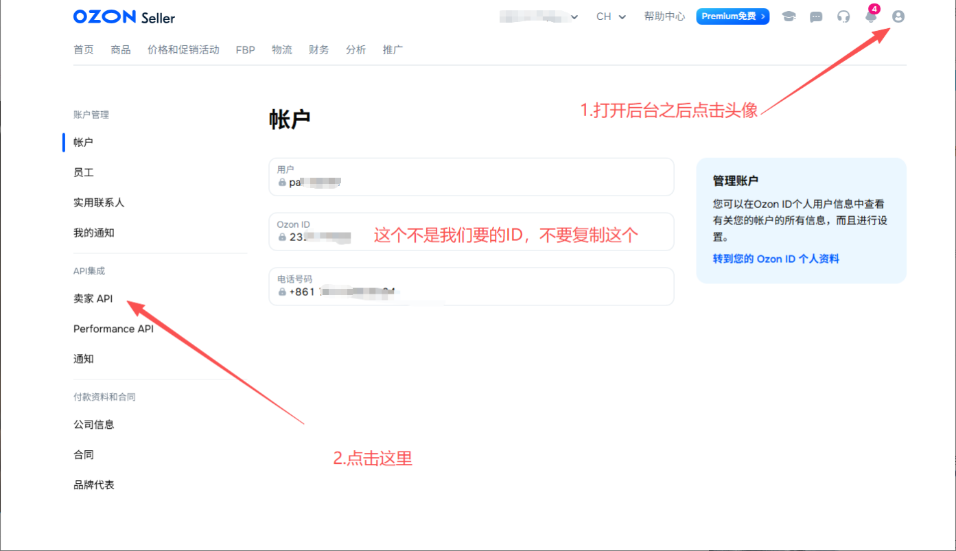Click the lock icon in 用户 field
This screenshot has width=956, height=551.
tap(282, 183)
